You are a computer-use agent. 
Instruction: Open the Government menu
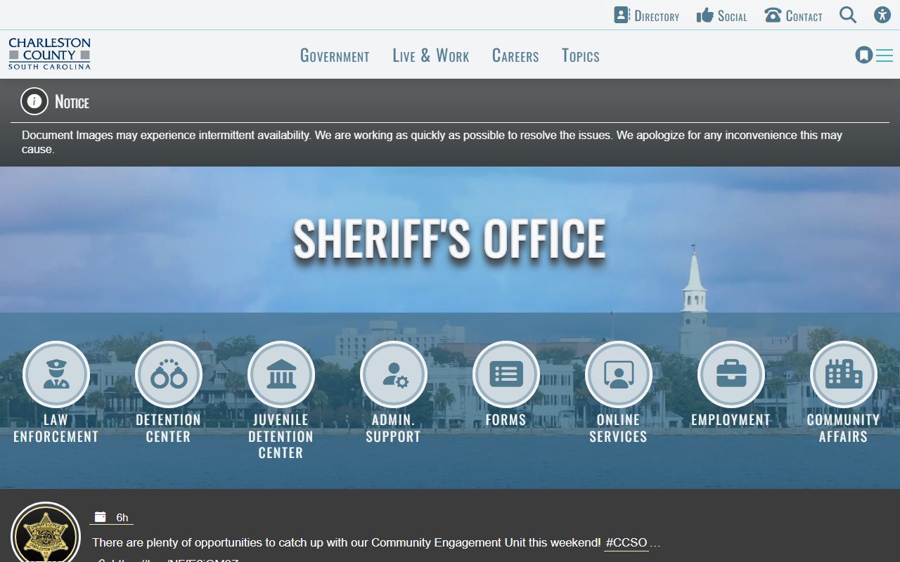pos(335,55)
